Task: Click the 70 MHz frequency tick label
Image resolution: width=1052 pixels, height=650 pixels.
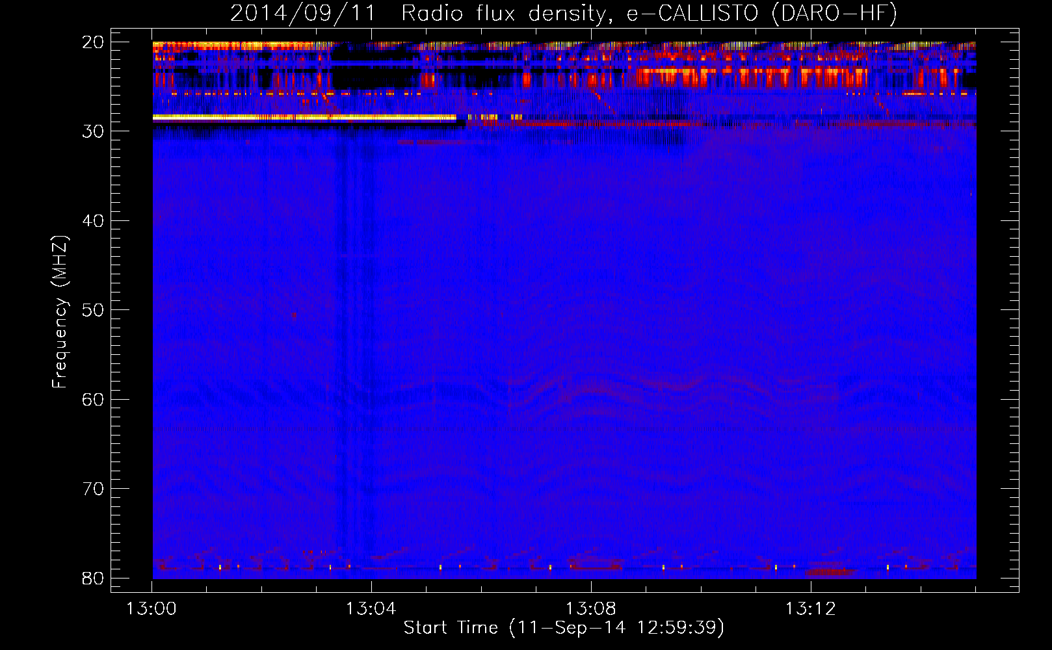Action: (x=93, y=489)
